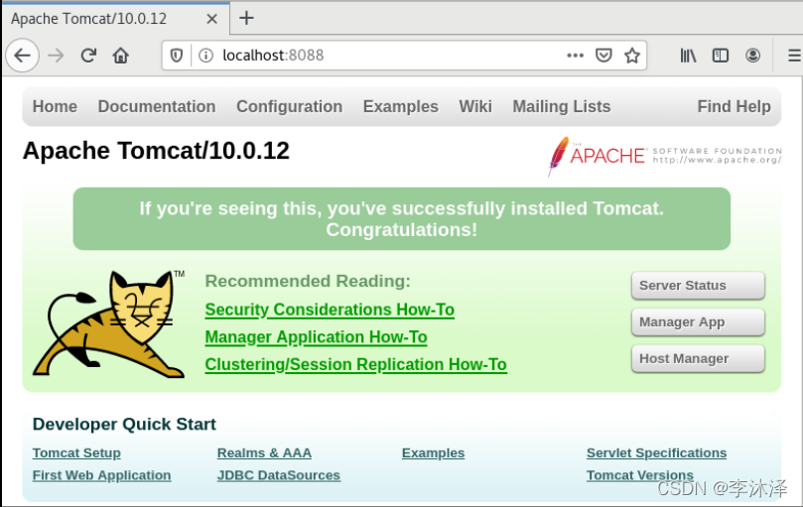Click the forward navigation arrow
The height and width of the screenshot is (507, 803).
coord(56,56)
